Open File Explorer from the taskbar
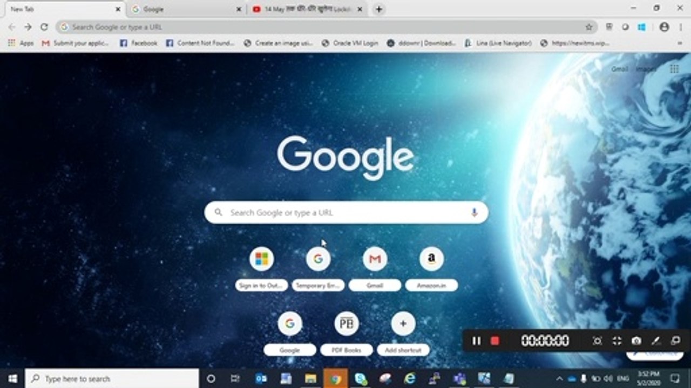This screenshot has height=388, width=691. (310, 378)
